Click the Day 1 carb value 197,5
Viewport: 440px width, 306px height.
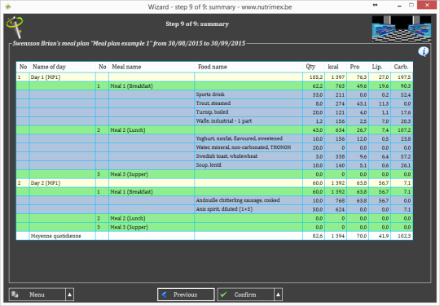coord(404,77)
